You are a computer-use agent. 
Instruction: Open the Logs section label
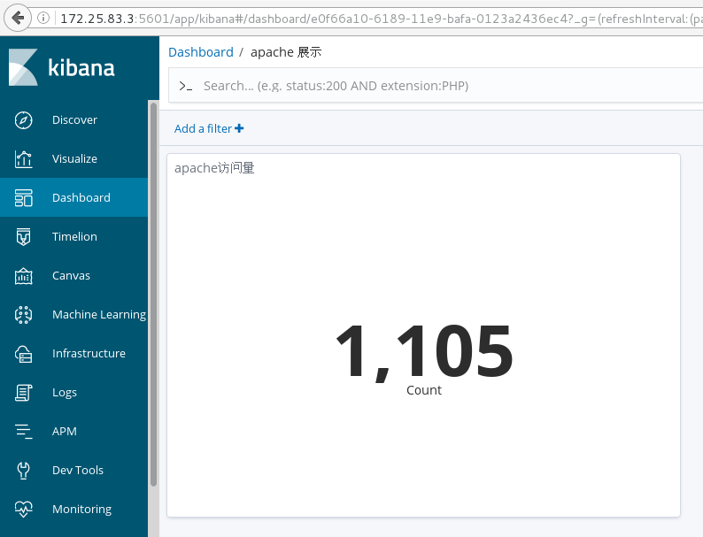pos(64,393)
